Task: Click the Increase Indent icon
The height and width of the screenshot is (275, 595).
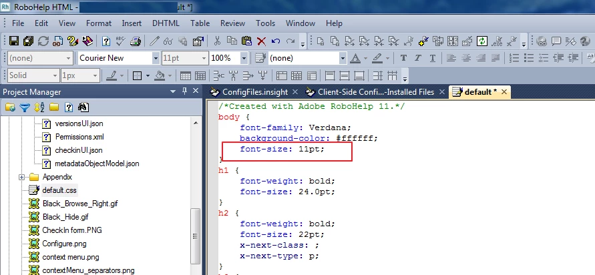Action: coord(574,58)
